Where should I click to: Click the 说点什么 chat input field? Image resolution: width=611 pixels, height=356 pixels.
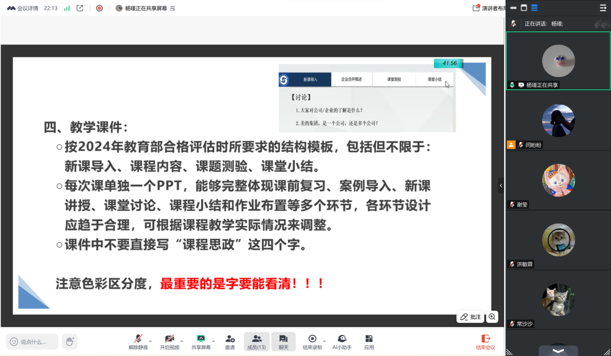(x=32, y=342)
